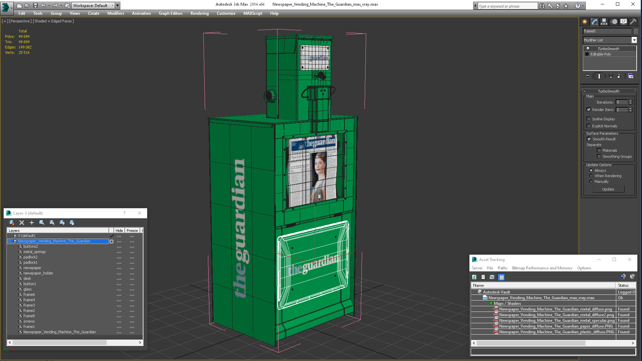Open the Graph Editors menu
This screenshot has width=642, height=361.
(x=171, y=13)
